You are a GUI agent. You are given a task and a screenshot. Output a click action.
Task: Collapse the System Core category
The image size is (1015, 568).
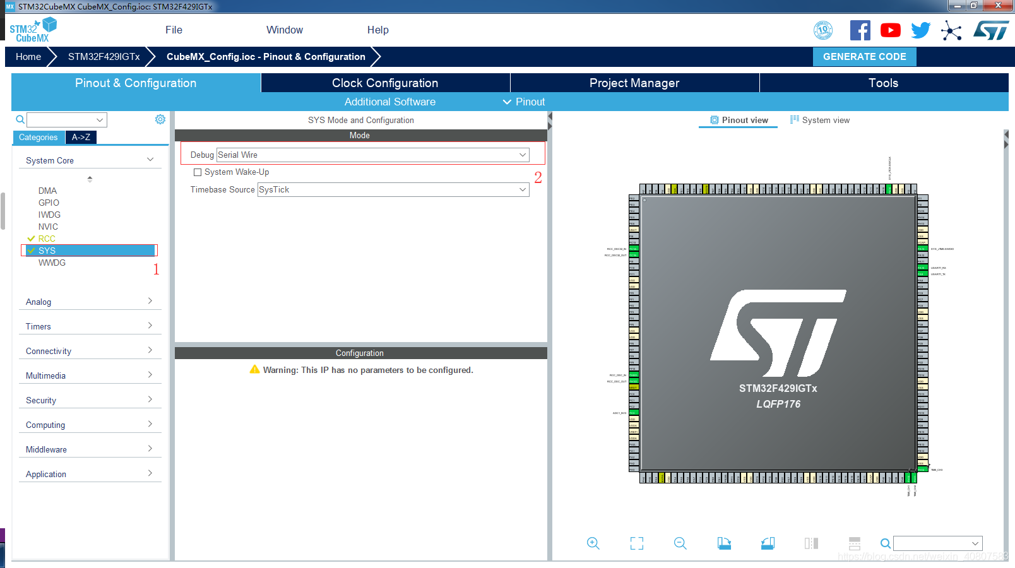point(90,160)
